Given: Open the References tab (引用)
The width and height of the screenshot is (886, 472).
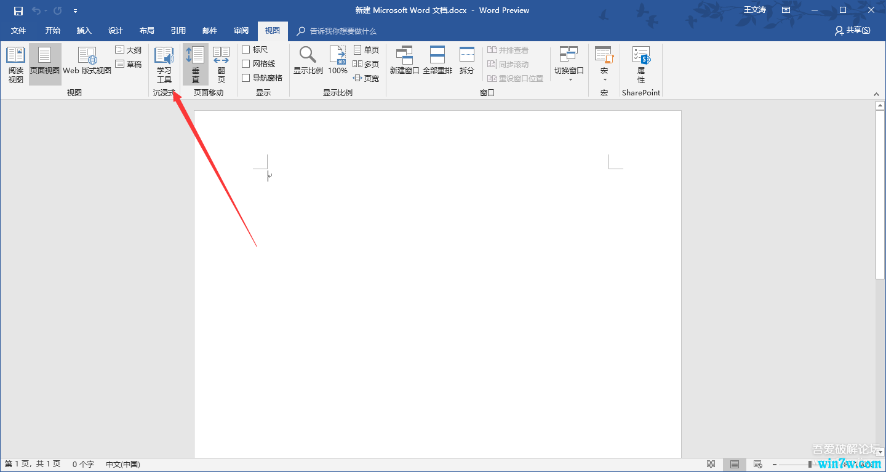Looking at the screenshot, I should (x=178, y=31).
